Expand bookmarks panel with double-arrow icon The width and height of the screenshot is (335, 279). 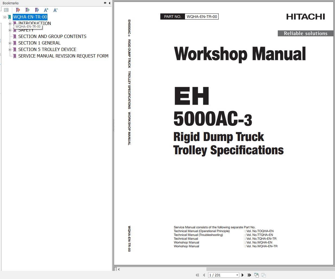tap(105, 3)
